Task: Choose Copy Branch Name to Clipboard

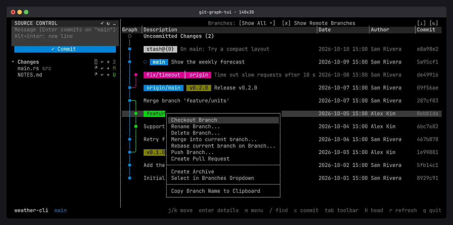Action: coord(224,191)
